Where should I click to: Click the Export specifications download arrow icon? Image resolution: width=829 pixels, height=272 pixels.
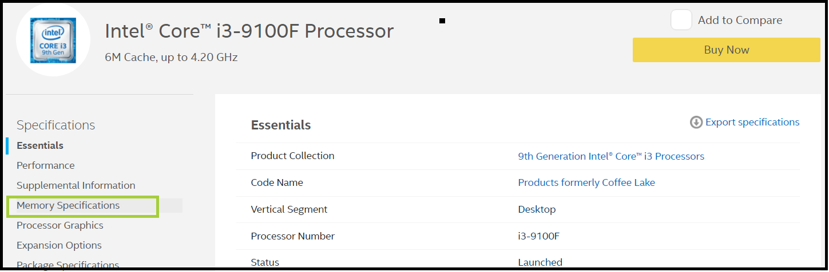click(x=696, y=122)
